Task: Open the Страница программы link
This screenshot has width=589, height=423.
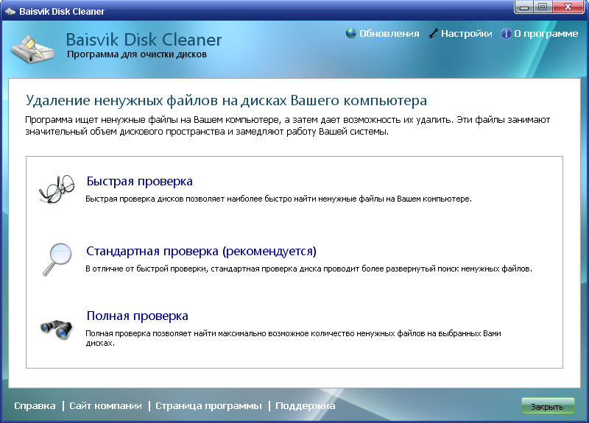Action: tap(208, 406)
